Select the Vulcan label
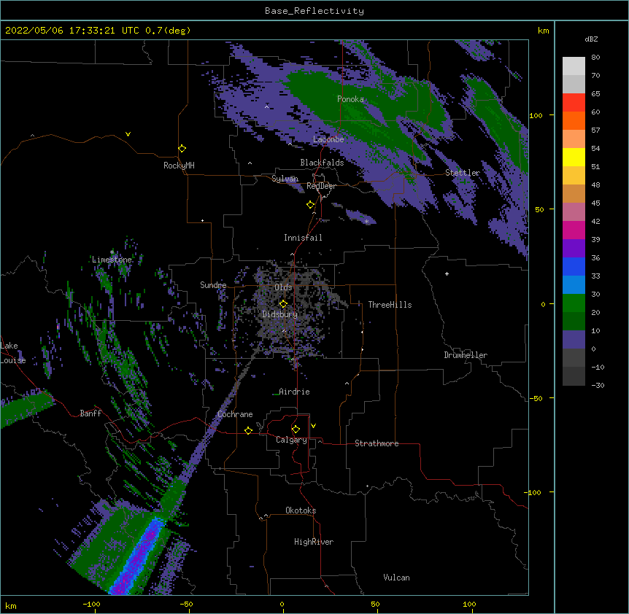 [396, 578]
